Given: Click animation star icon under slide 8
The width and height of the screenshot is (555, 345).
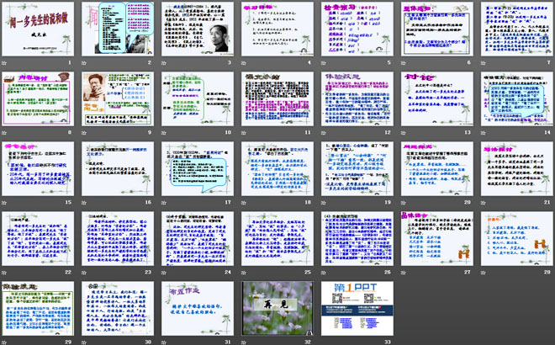Looking at the screenshot, I should pos(4,132).
